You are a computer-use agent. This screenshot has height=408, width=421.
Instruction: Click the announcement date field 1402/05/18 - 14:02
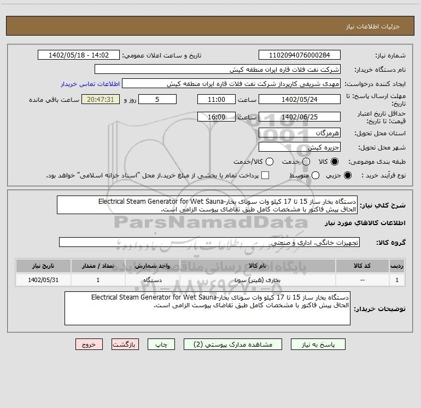(79, 55)
